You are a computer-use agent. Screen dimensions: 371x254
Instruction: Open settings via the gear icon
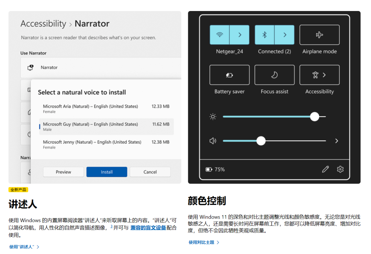click(340, 169)
